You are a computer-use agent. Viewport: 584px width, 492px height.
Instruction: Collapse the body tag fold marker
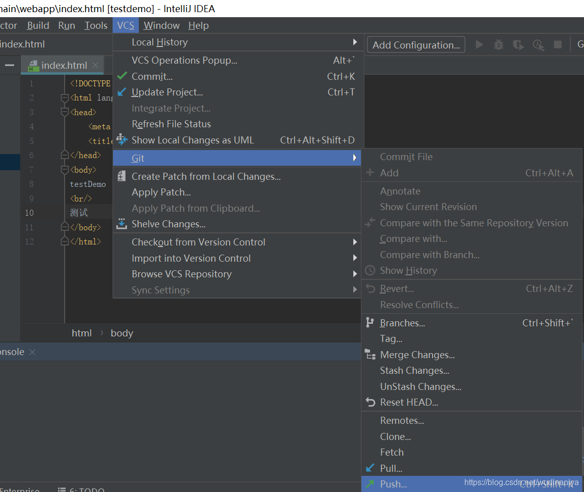[x=65, y=170]
